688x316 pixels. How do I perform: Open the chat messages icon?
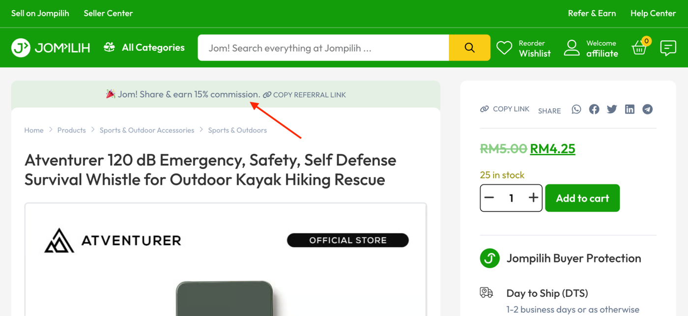pos(668,48)
